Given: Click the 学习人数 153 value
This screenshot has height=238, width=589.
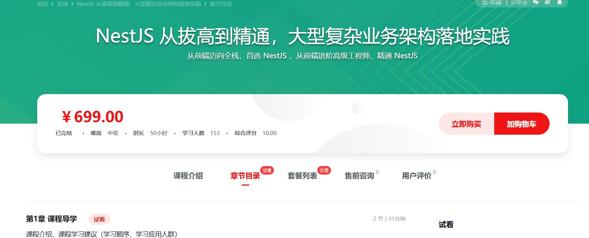Looking at the screenshot, I should coord(215,133).
